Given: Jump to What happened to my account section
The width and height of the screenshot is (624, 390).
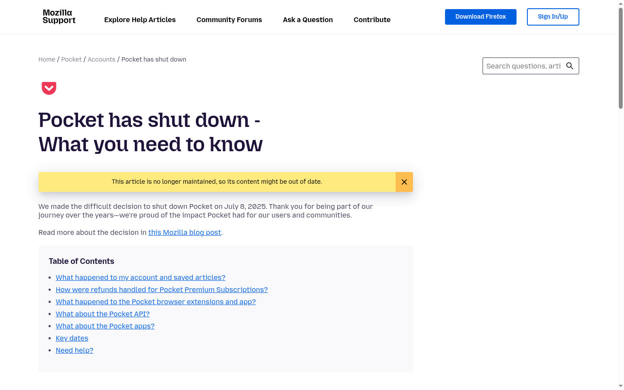Looking at the screenshot, I should click(140, 277).
